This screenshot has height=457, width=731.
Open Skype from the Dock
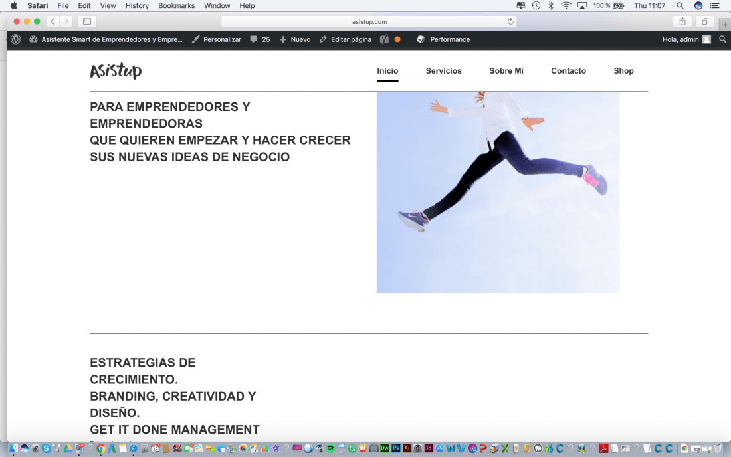pyautogui.click(x=46, y=448)
